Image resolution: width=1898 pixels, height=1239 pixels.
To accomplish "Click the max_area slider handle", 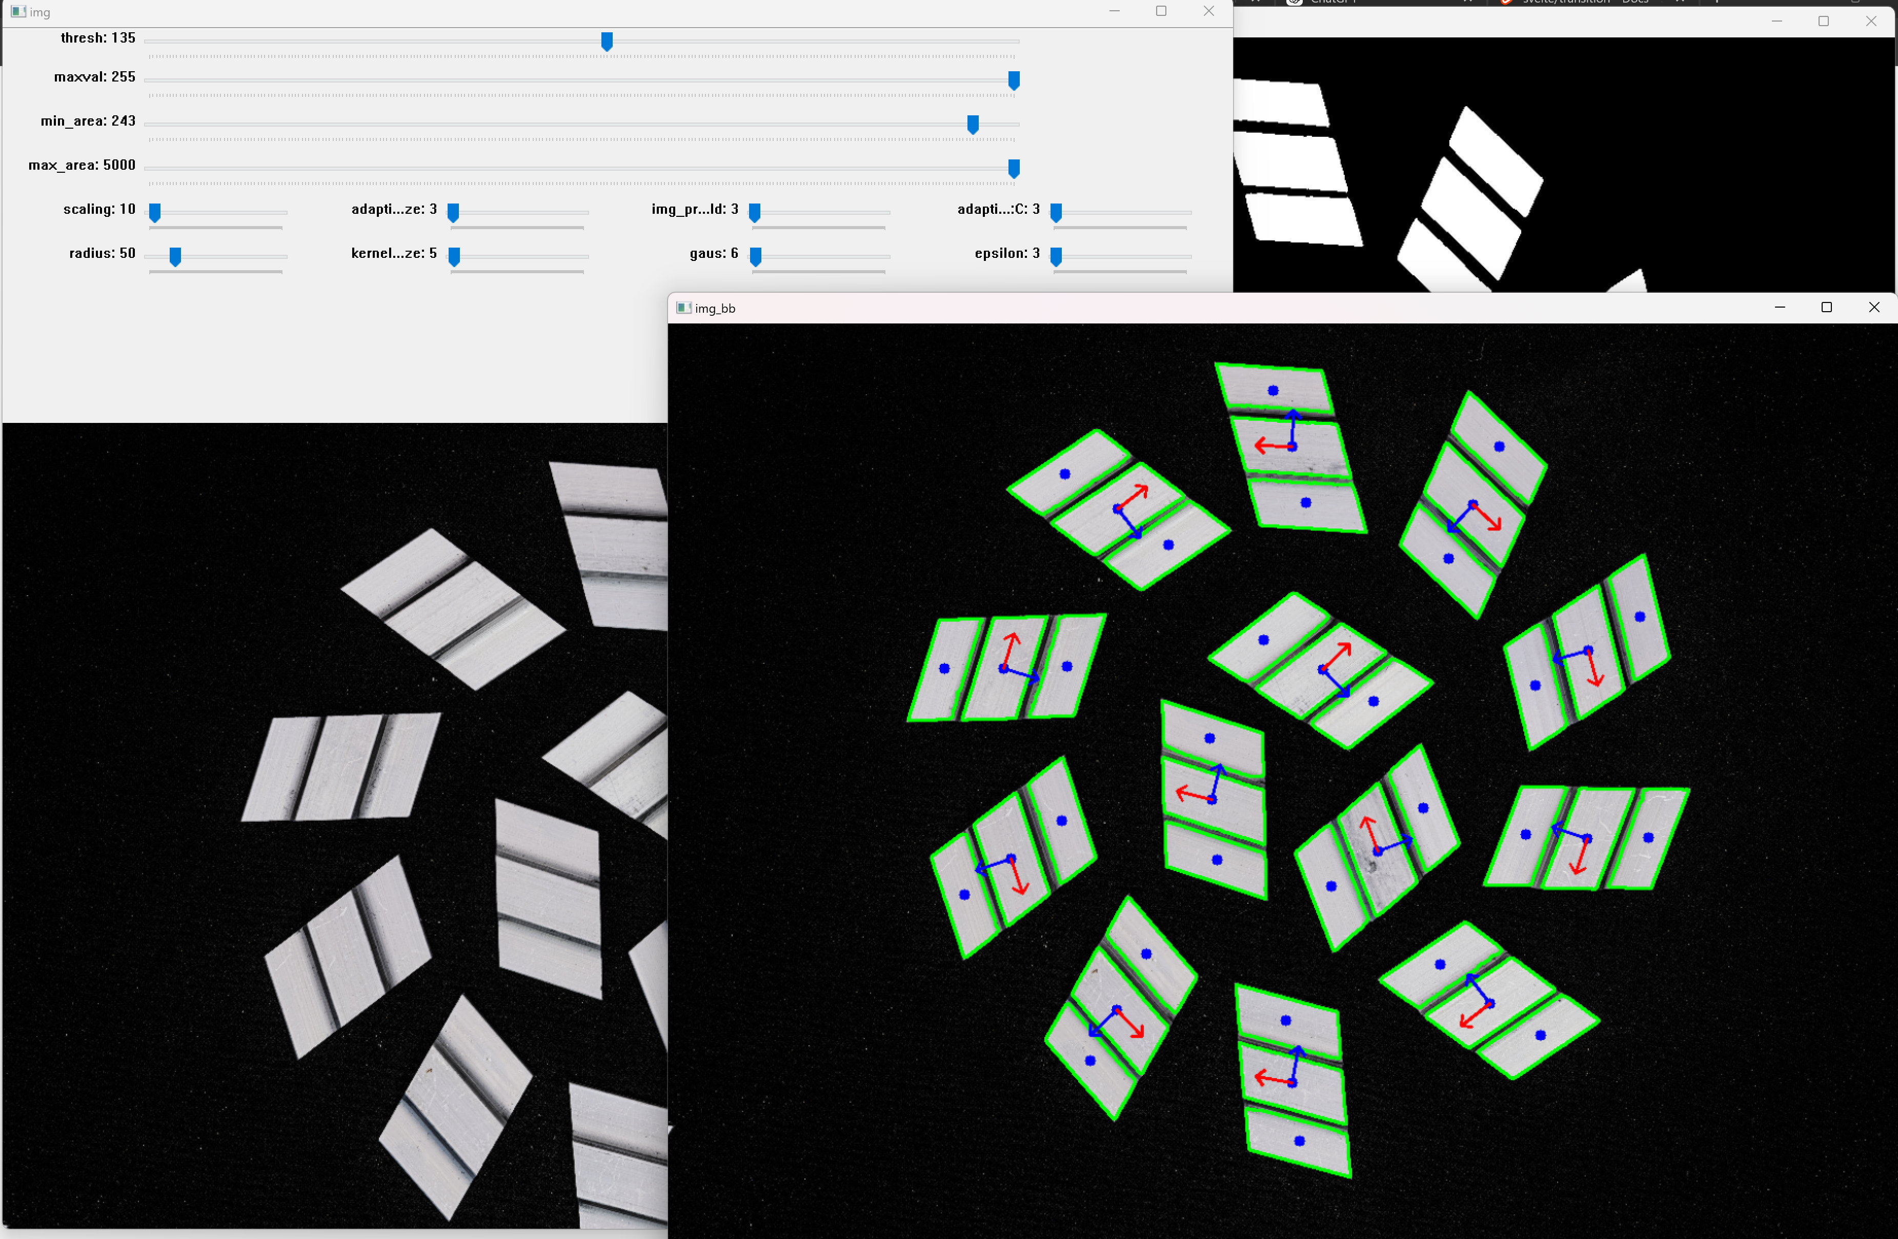I will point(1014,168).
